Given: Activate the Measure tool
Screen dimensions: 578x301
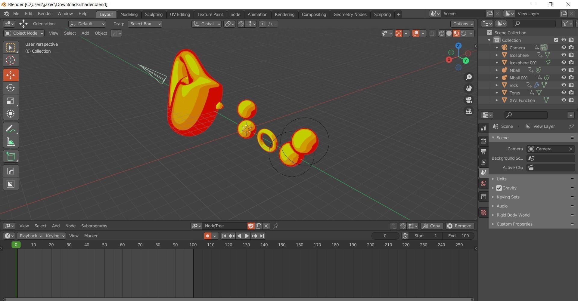Looking at the screenshot, I should click(x=11, y=141).
